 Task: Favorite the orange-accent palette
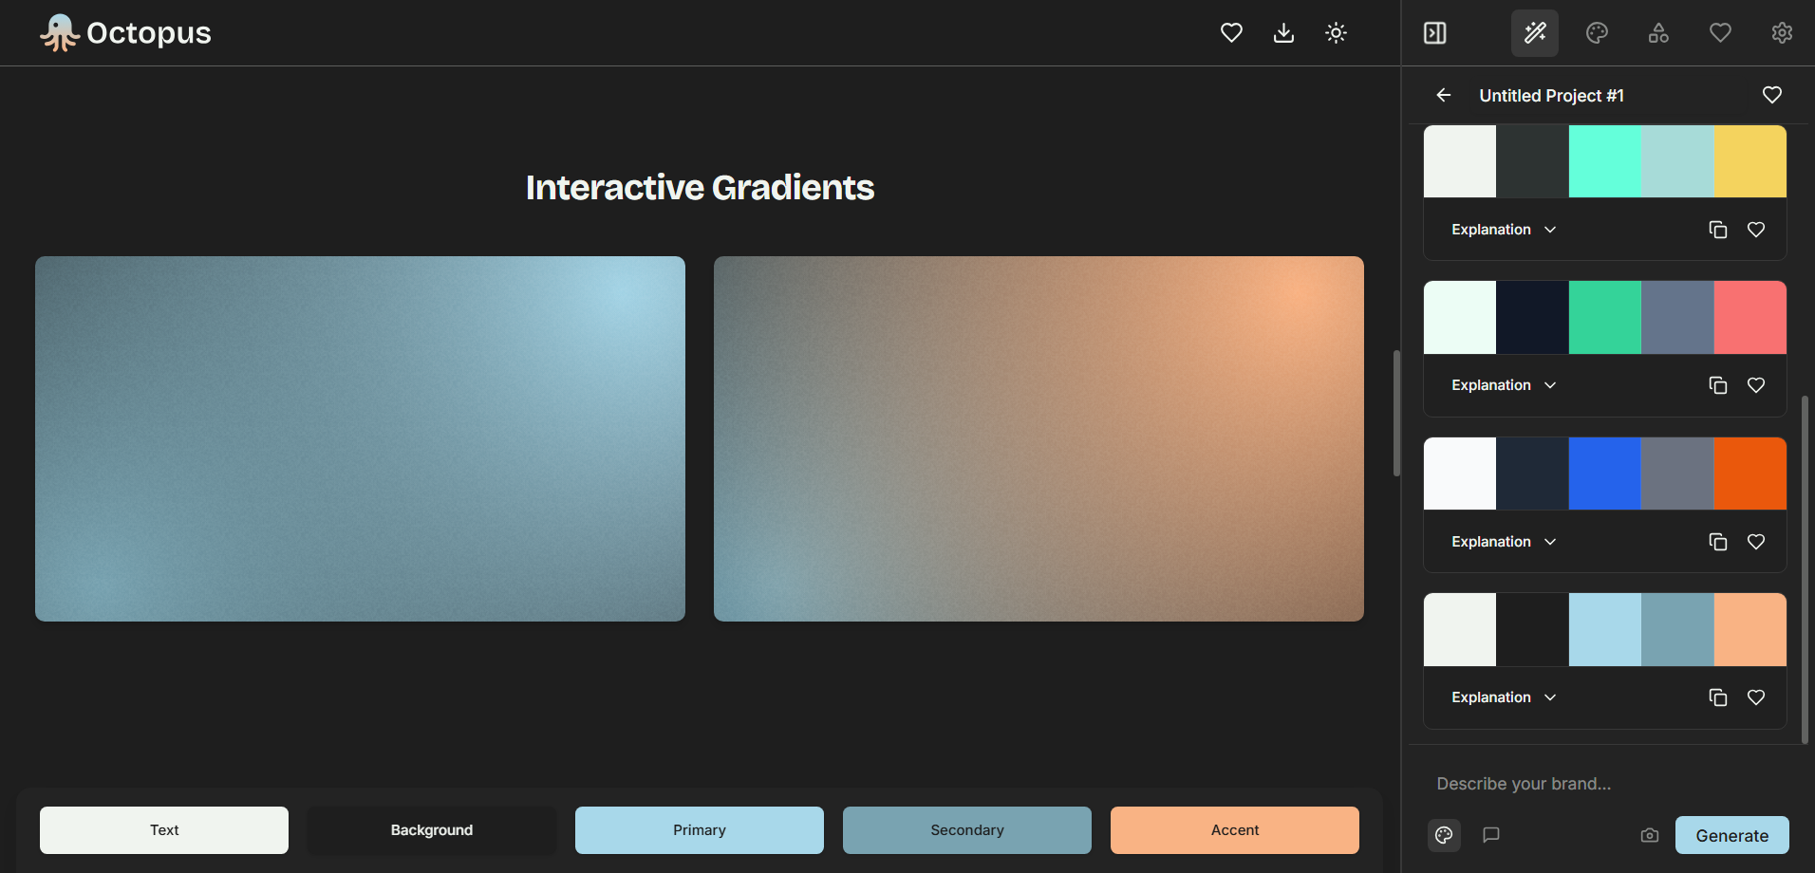pos(1756,542)
